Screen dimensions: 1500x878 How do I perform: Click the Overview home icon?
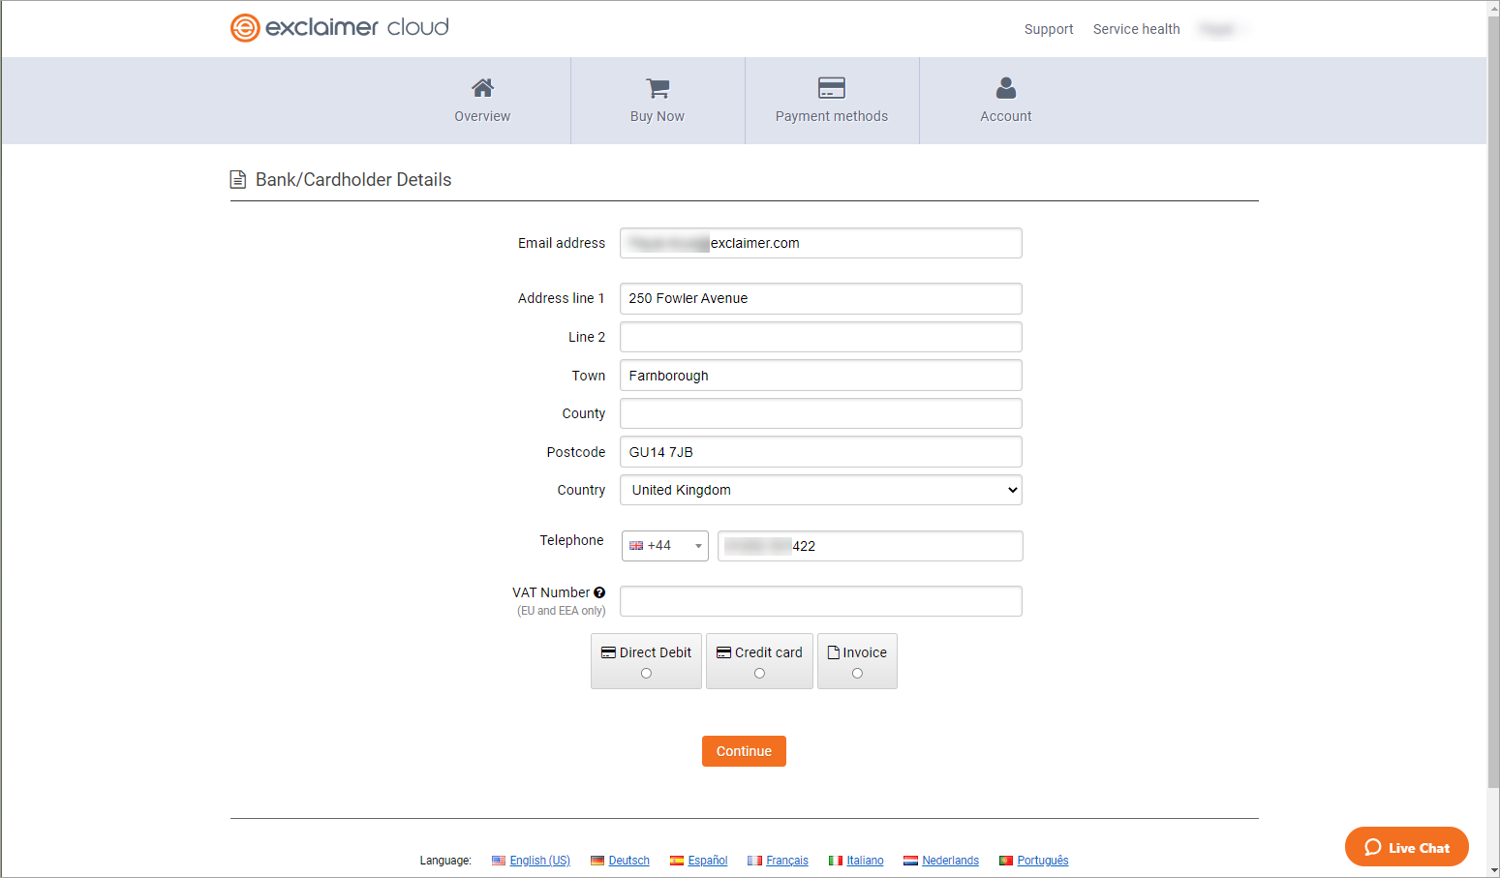pyautogui.click(x=482, y=88)
